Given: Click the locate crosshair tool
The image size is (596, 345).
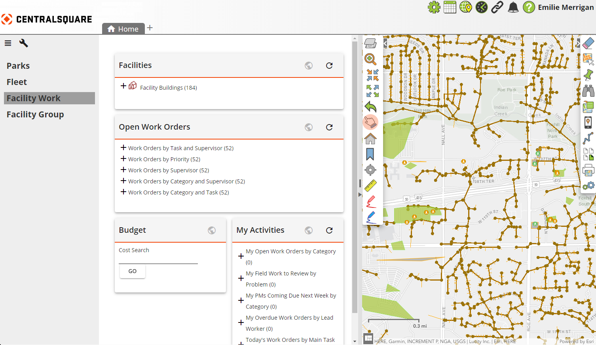Looking at the screenshot, I should (370, 170).
